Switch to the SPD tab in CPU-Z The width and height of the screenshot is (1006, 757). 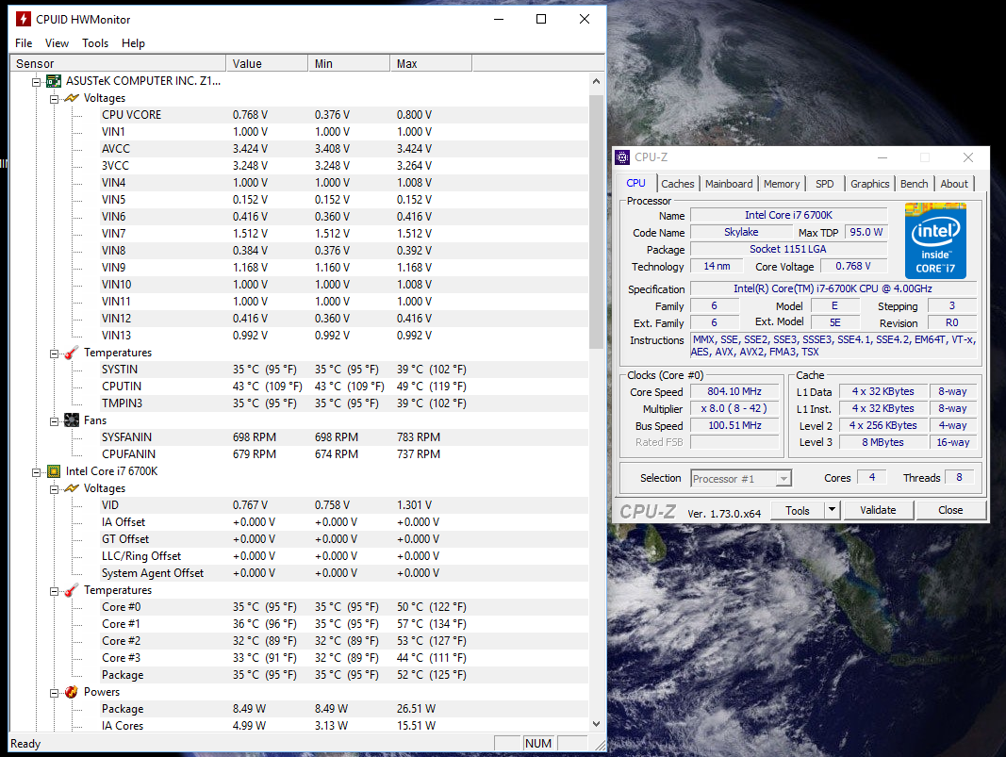(x=824, y=184)
